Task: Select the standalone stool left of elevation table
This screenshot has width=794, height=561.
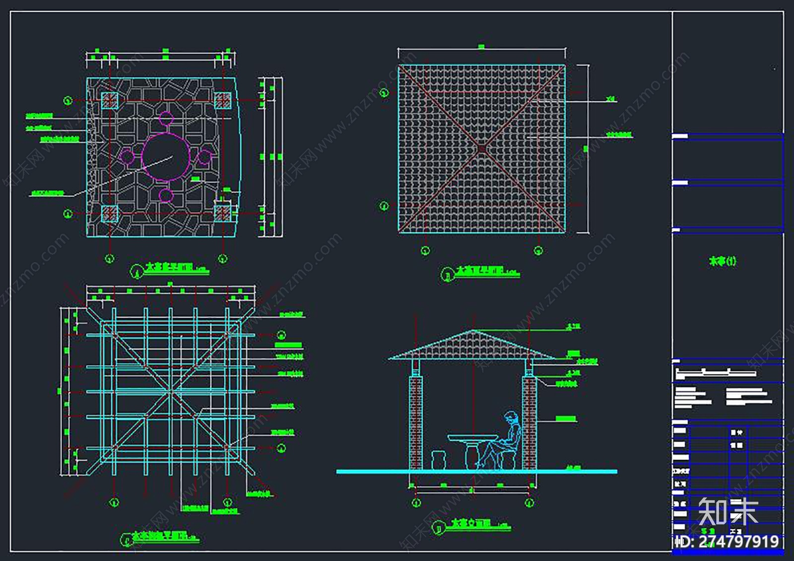Action: click(439, 460)
